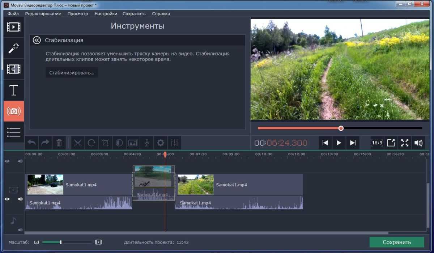434x253 pixels.
Task: Open the 16:9 aspect ratio selector
Action: click(x=377, y=143)
